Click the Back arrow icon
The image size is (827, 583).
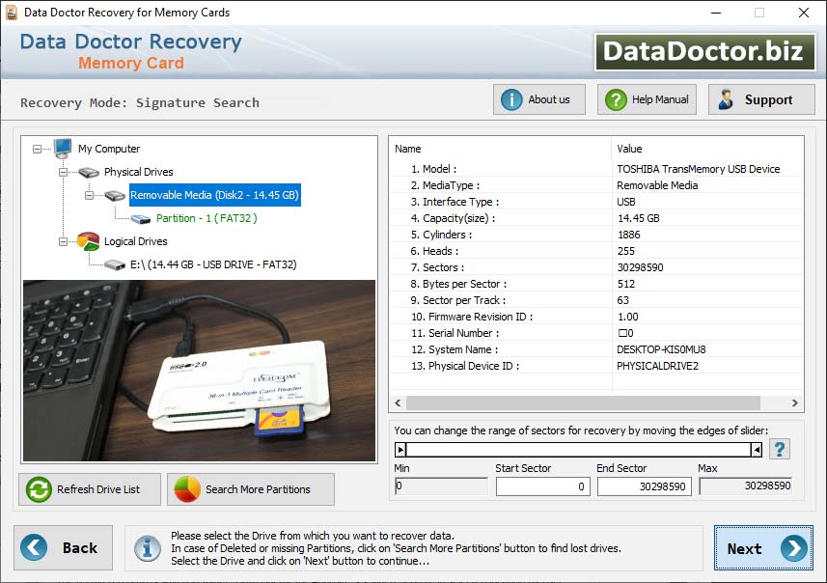[x=35, y=548]
